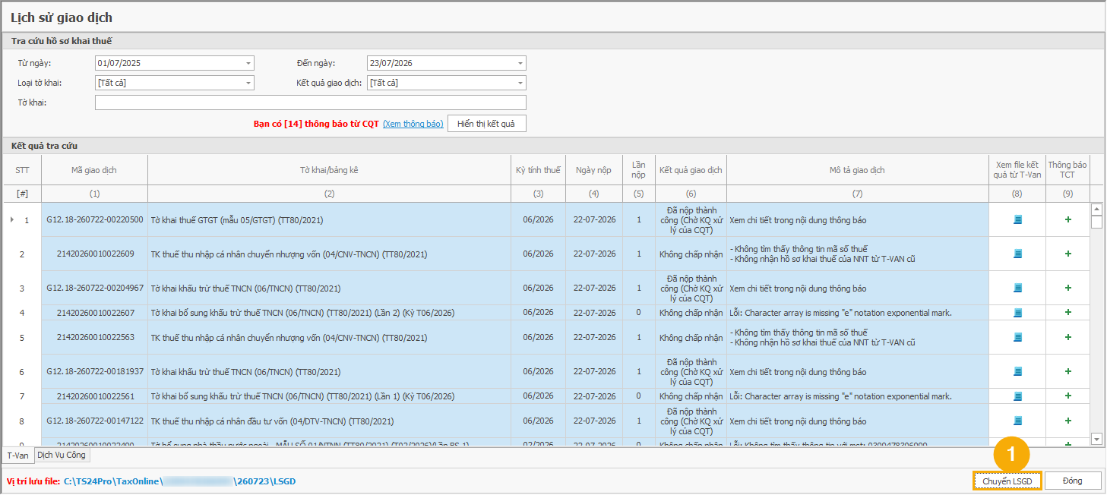Open T-Van result file for G12.18-260722-00181937

coord(1017,371)
